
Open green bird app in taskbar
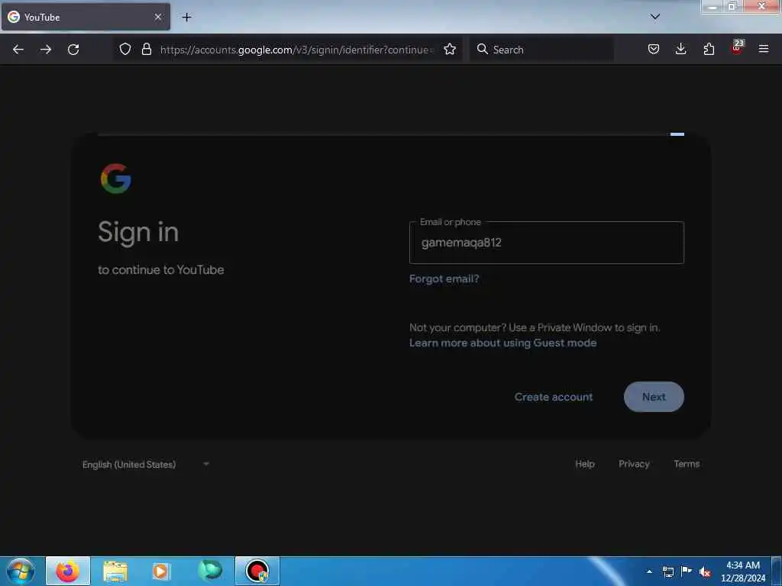coord(210,571)
